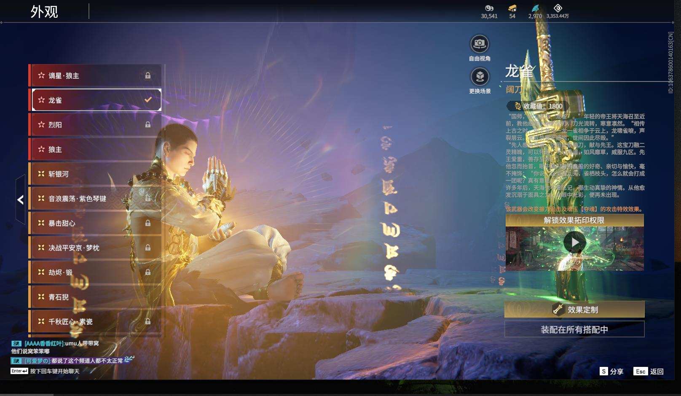Click 装配在所有搭配中 to equip everywhere
Screen dimensions: 681x396
[574, 329]
